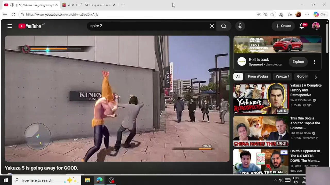
Task: Open the Favorites list in Edge
Action: (290, 15)
